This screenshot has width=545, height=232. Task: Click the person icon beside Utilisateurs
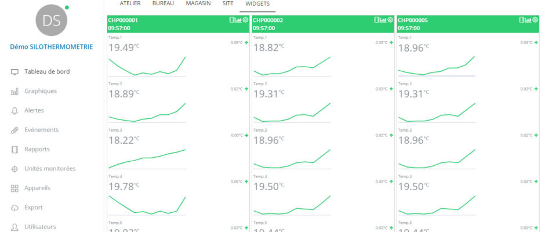[x=14, y=227]
